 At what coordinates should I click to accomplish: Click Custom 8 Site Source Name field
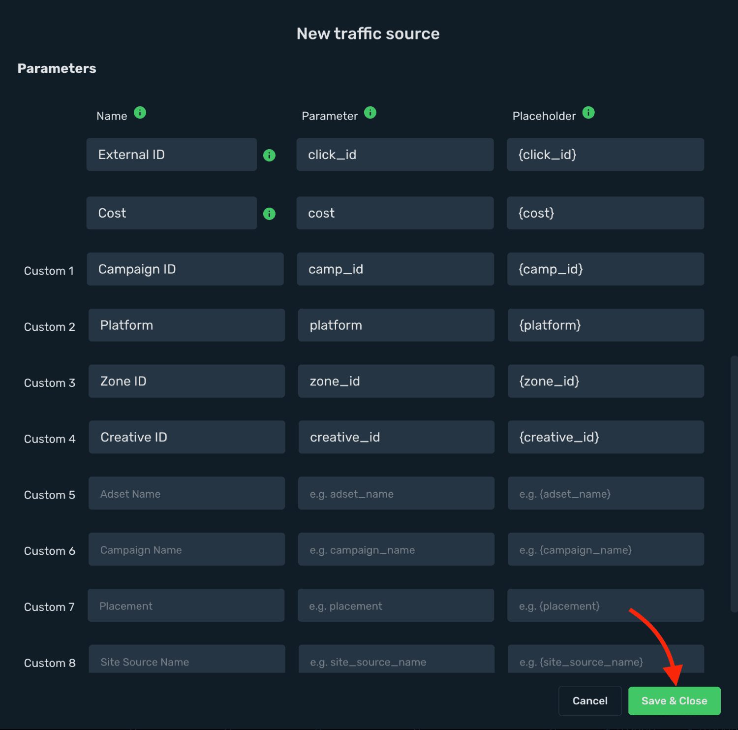pyautogui.click(x=187, y=659)
